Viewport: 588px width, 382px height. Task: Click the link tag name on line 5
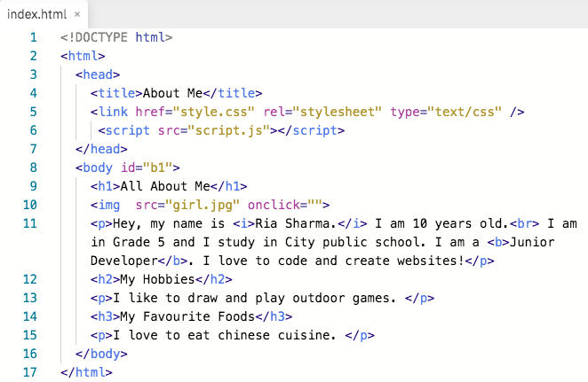coord(113,112)
